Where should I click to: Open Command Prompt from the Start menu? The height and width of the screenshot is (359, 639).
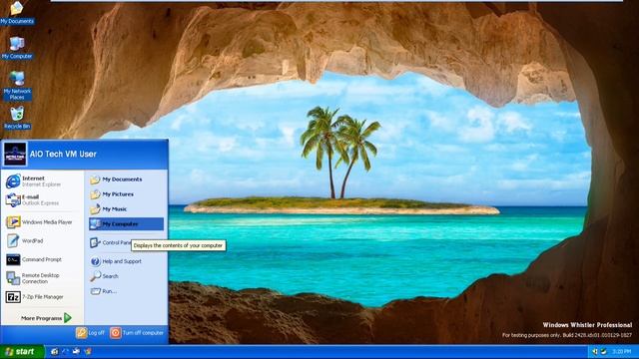tap(42, 259)
